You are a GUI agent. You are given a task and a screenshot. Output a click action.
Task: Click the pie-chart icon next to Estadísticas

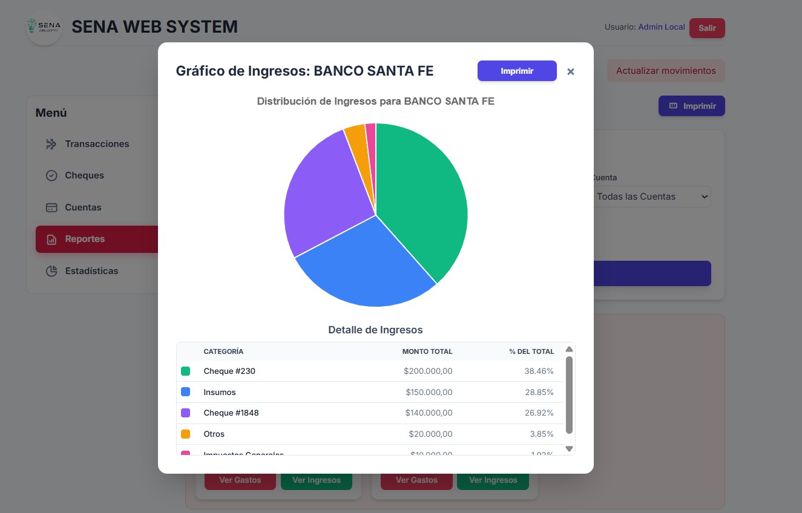(x=52, y=271)
